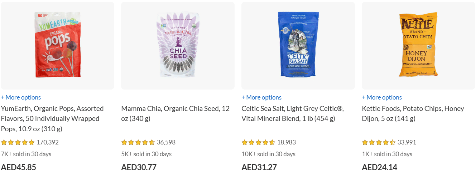View the 33,991 reviews count
The width and height of the screenshot is (476, 173).
407,143
